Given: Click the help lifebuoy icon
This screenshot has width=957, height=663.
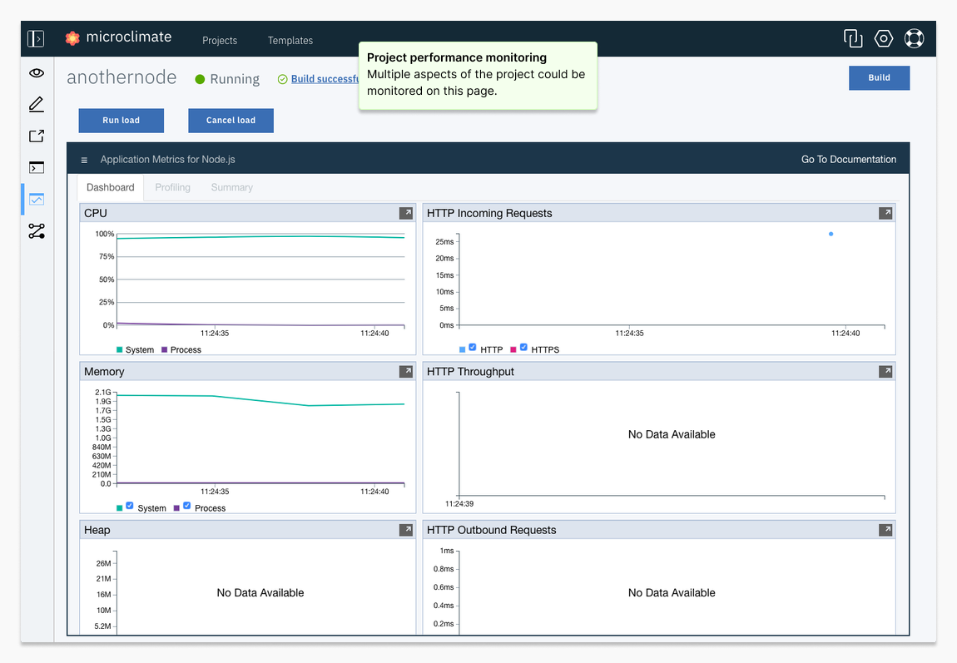Looking at the screenshot, I should pyautogui.click(x=915, y=38).
